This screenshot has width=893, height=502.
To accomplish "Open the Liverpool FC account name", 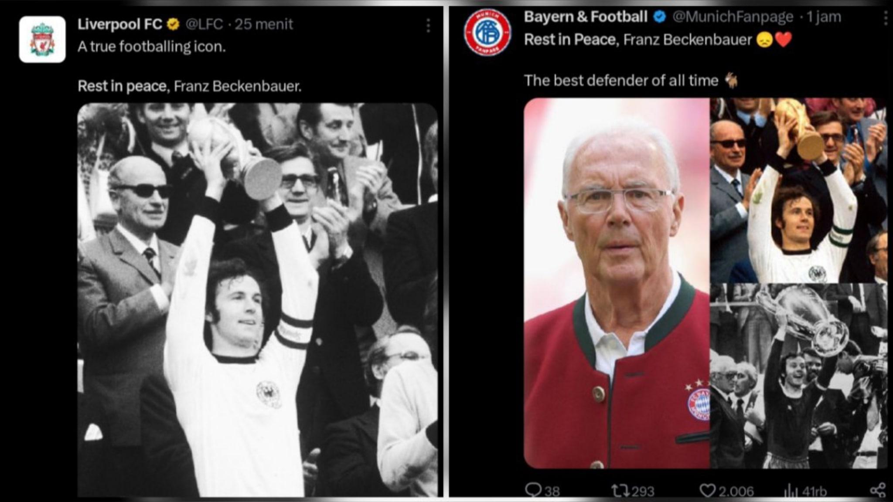I will (120, 24).
